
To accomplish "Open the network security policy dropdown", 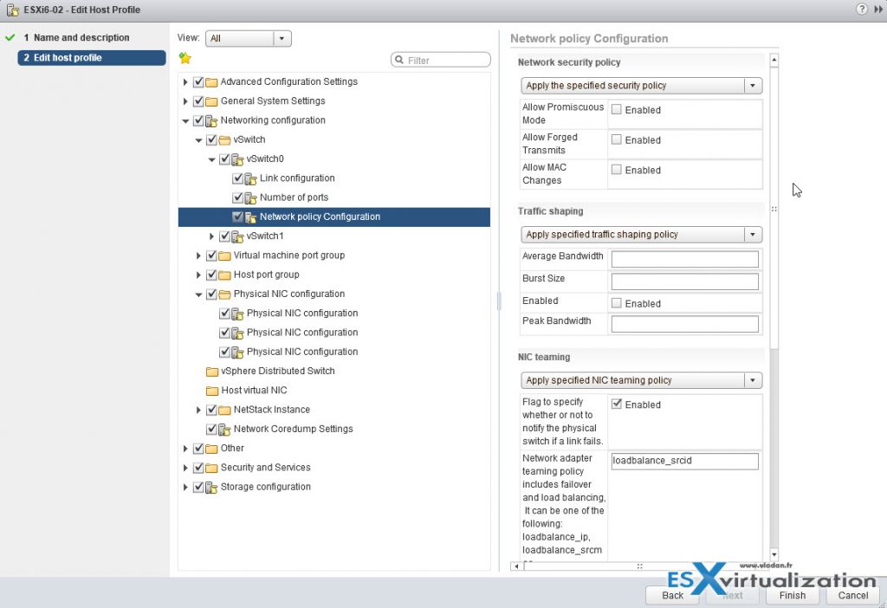I will (x=641, y=86).
